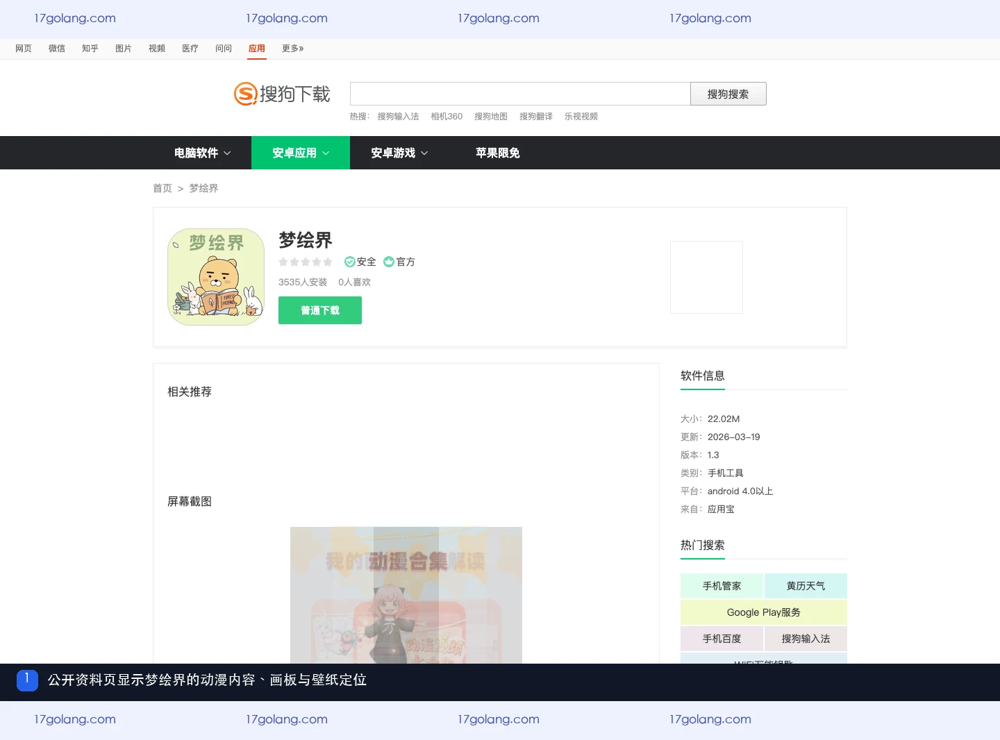The image size is (1000, 740).
Task: Click the 梦绘界 app title heading
Action: 306,240
